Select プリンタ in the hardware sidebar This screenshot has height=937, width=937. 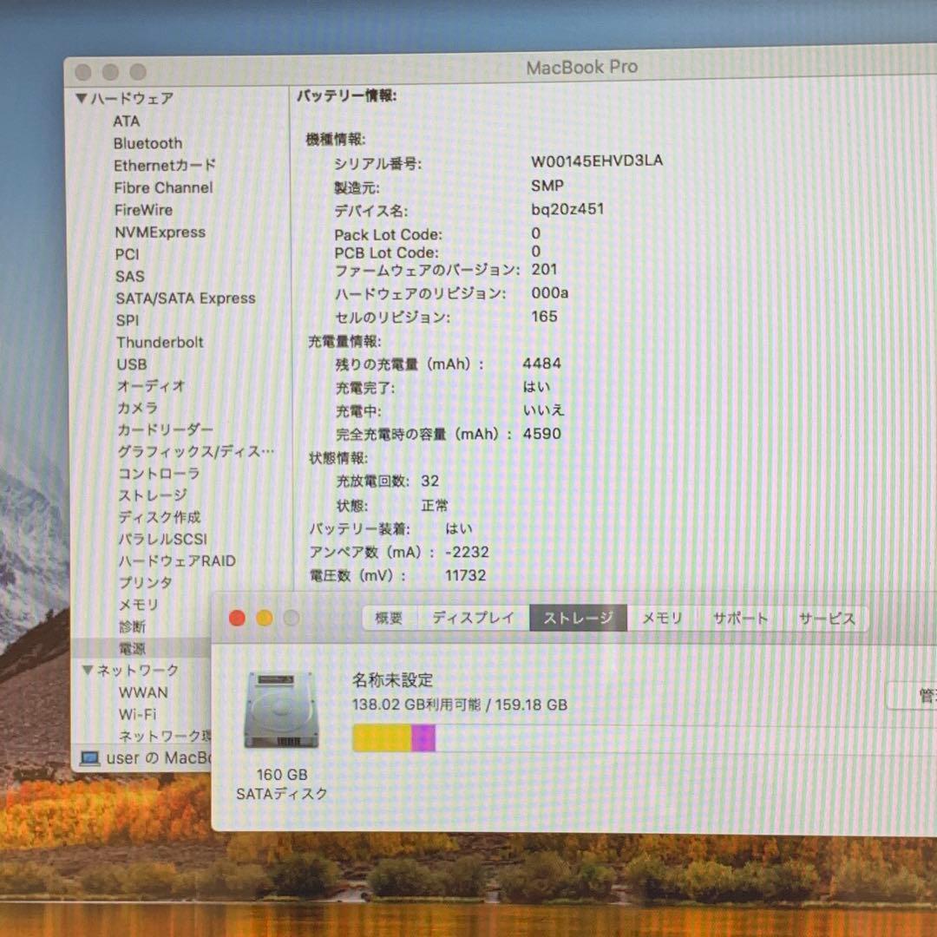(145, 582)
